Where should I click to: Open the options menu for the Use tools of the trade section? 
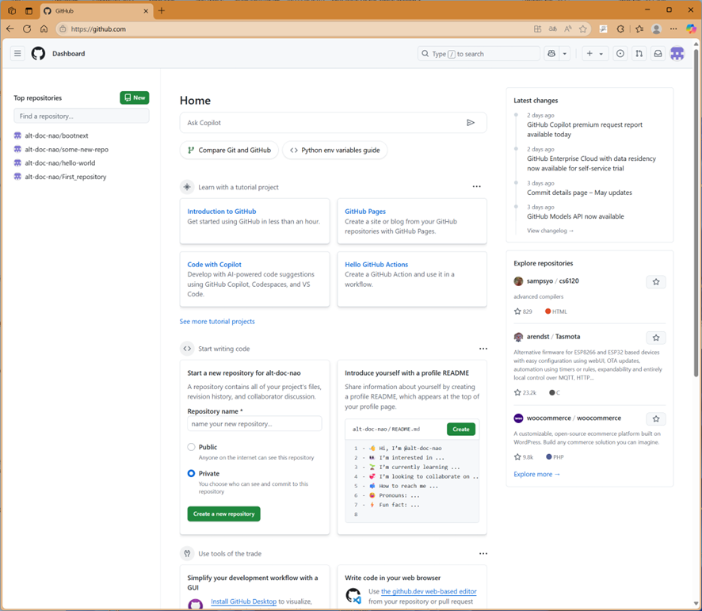[x=483, y=554]
